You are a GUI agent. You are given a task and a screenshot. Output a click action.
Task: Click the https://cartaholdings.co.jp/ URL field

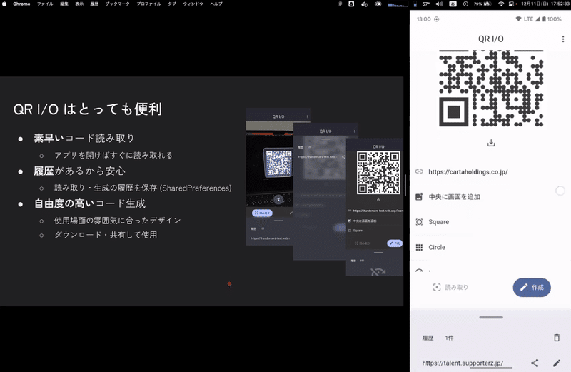point(490,171)
